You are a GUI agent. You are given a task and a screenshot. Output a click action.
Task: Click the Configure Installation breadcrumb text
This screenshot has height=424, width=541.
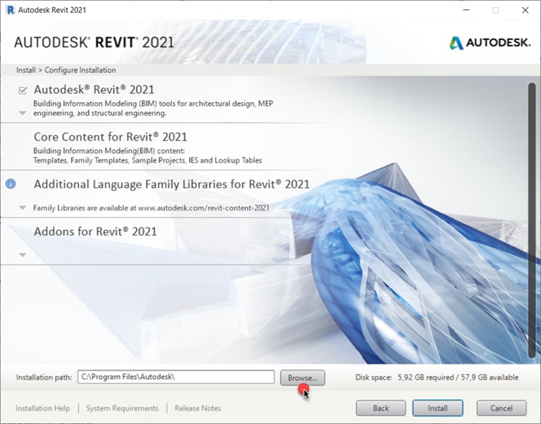pos(80,70)
